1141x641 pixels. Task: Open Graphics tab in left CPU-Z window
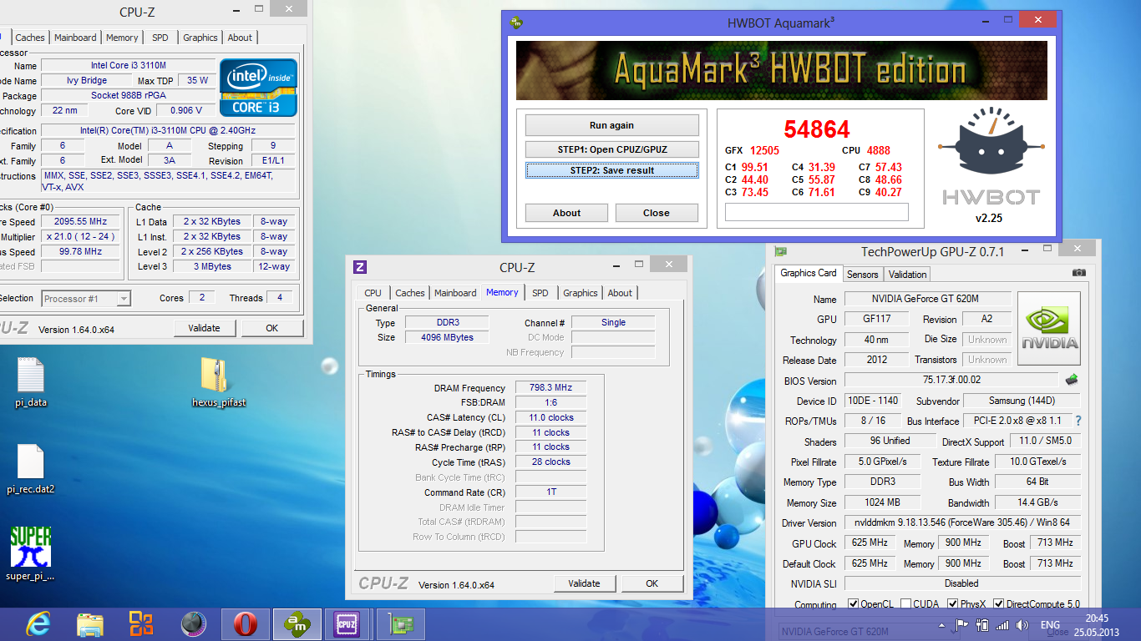200,38
